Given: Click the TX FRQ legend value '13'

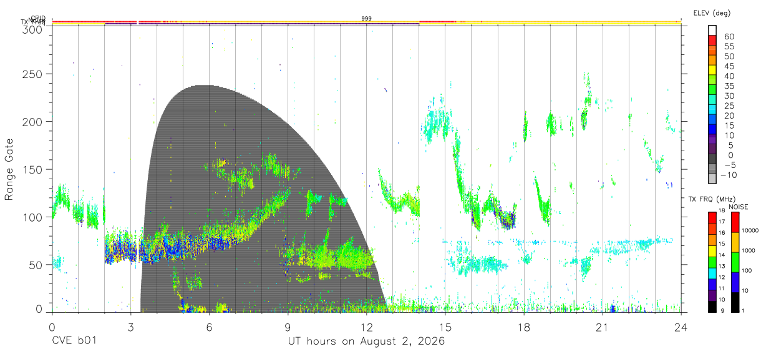Looking at the screenshot, I should (722, 266).
